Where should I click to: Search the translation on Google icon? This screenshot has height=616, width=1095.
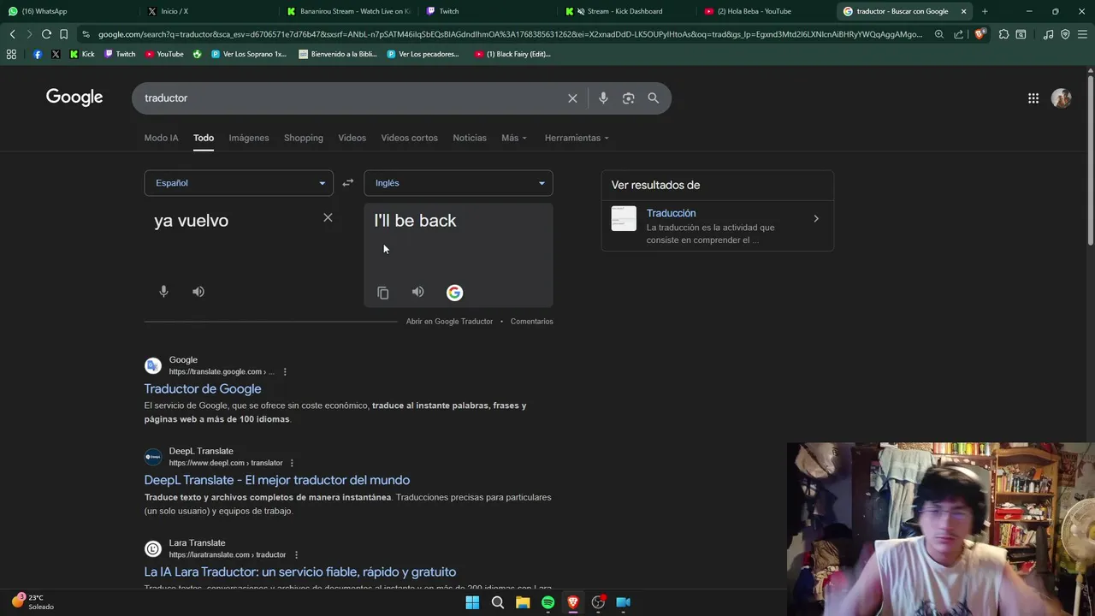454,293
